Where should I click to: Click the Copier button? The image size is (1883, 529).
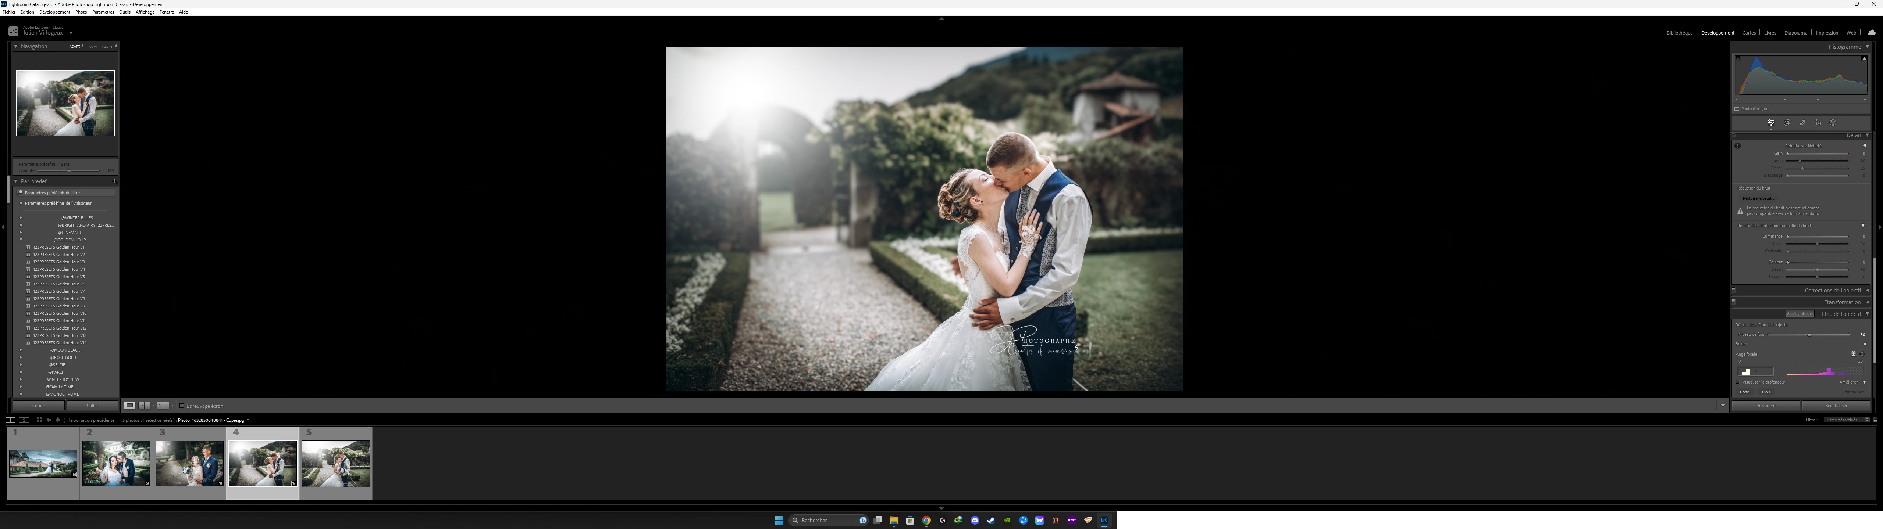39,406
